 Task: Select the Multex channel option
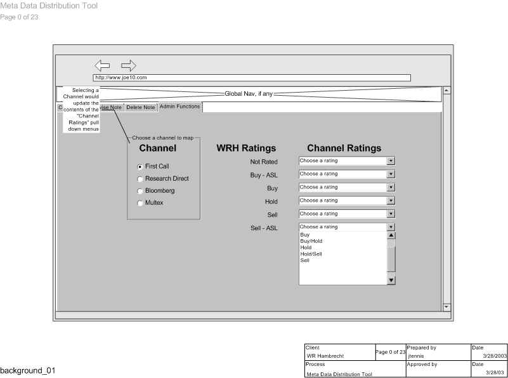tap(140, 203)
